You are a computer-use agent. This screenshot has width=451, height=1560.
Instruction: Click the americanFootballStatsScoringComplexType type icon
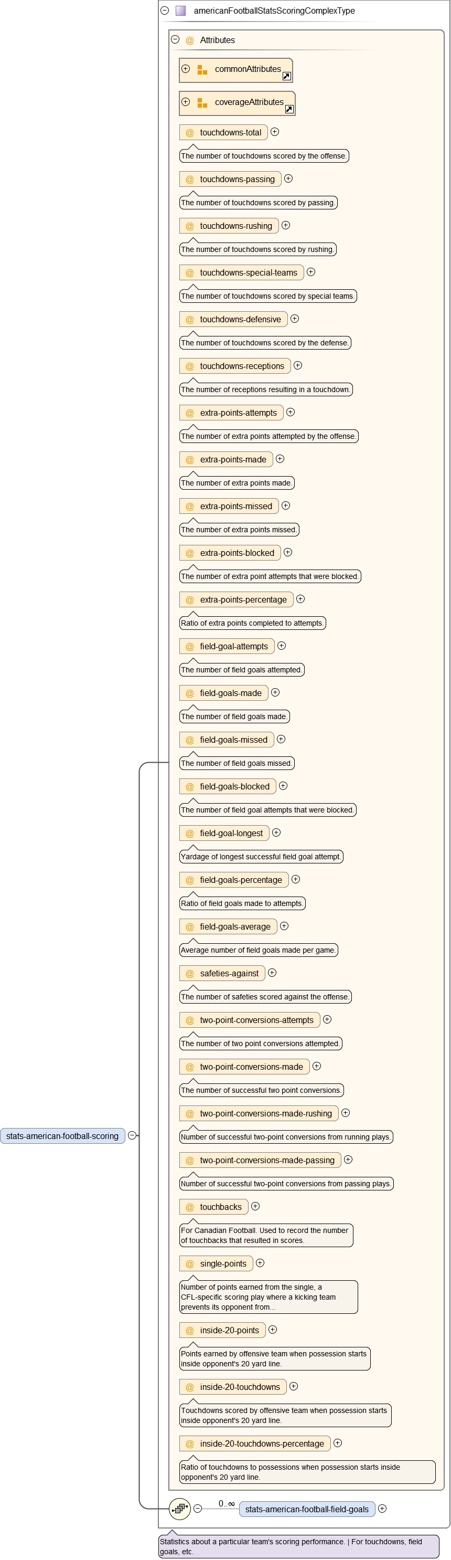(180, 11)
